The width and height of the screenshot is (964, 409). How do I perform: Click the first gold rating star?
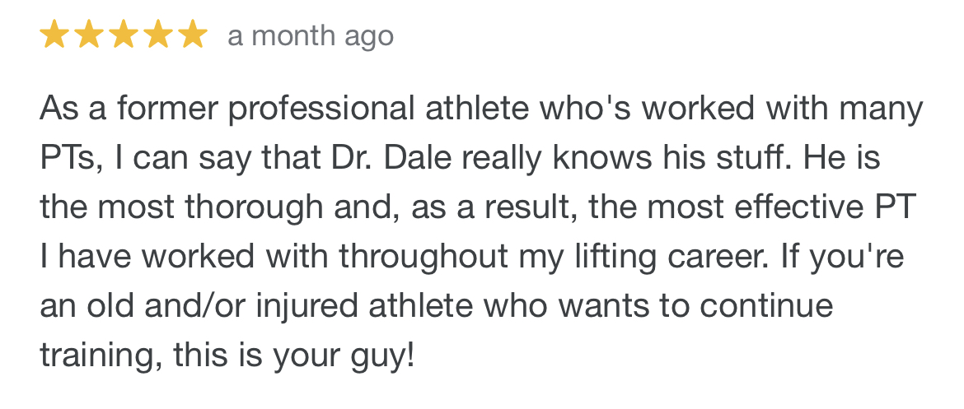54,34
